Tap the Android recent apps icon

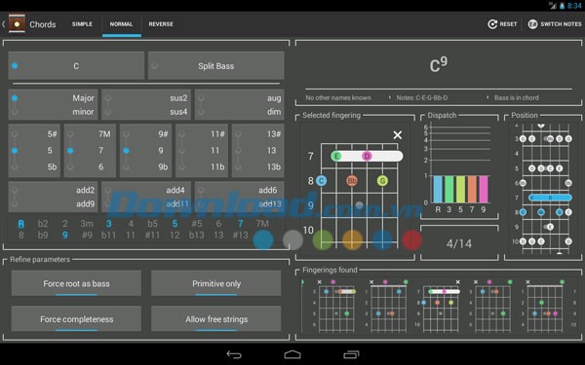351,354
